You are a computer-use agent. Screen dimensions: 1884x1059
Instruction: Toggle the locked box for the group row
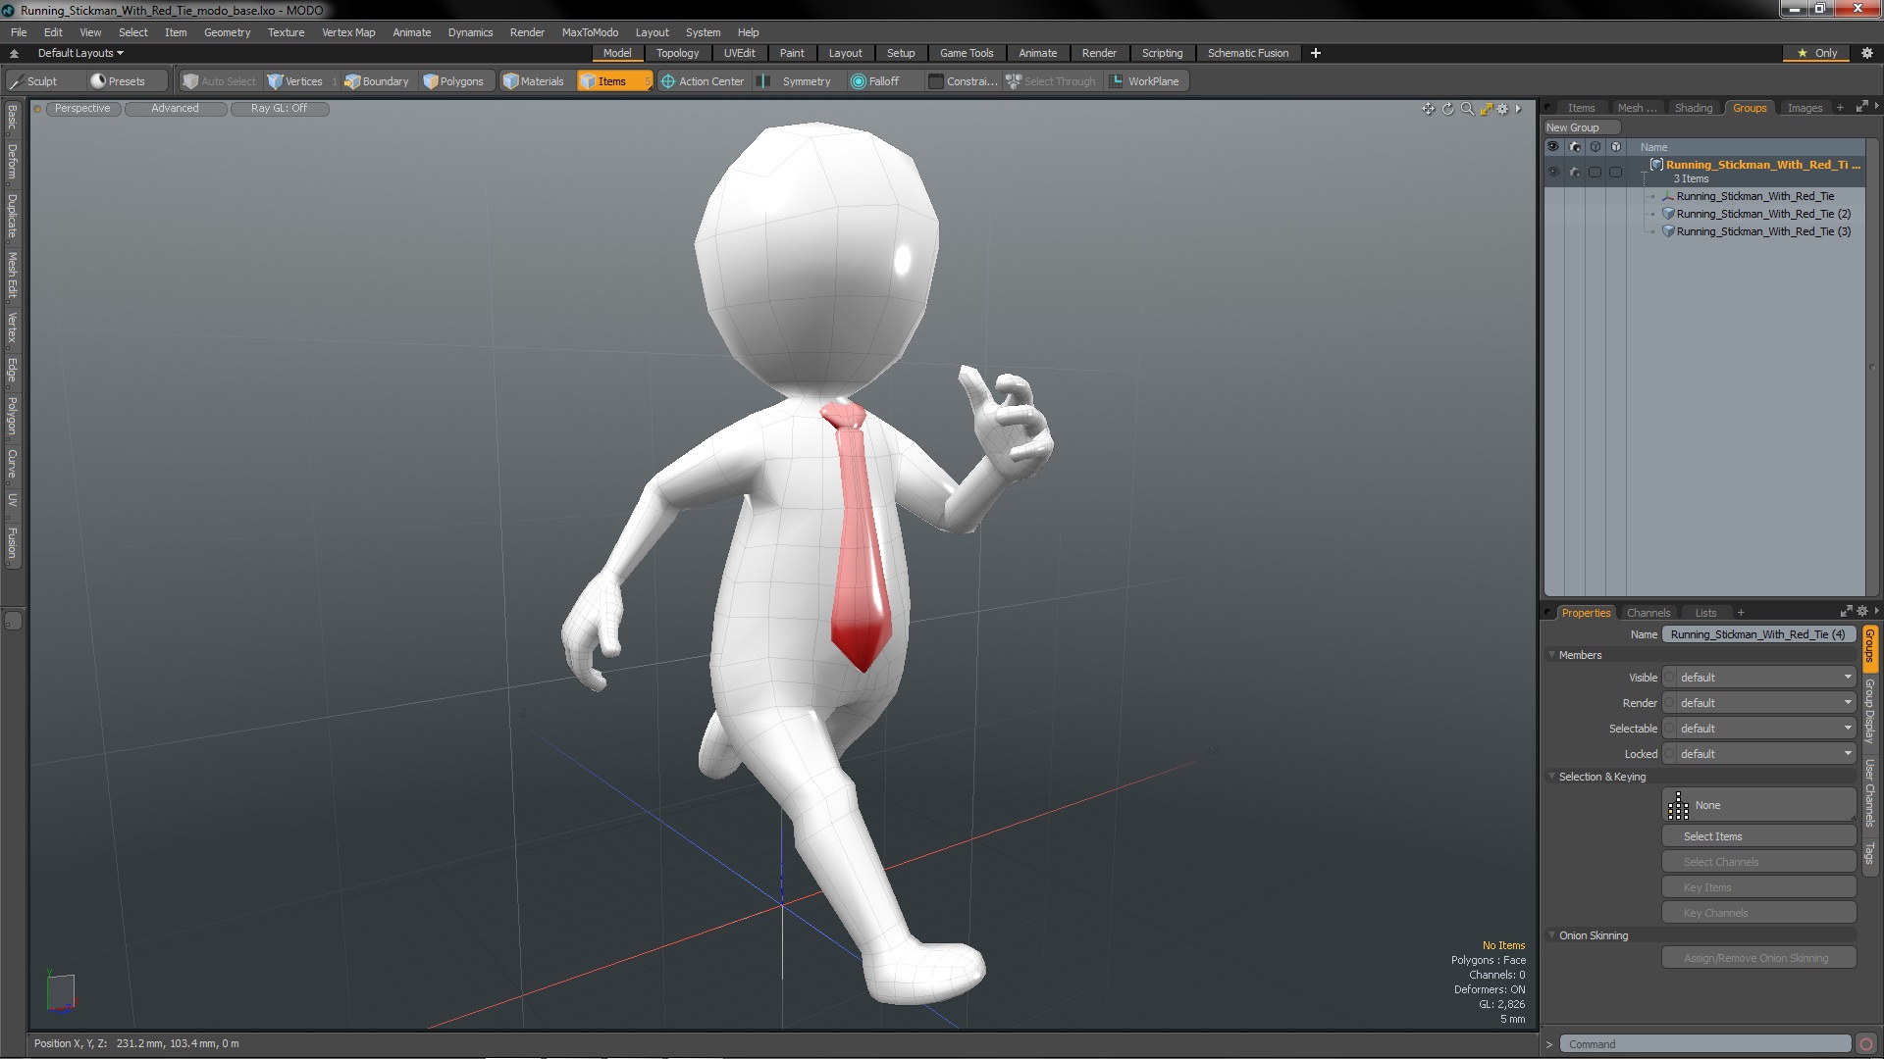click(x=1616, y=172)
